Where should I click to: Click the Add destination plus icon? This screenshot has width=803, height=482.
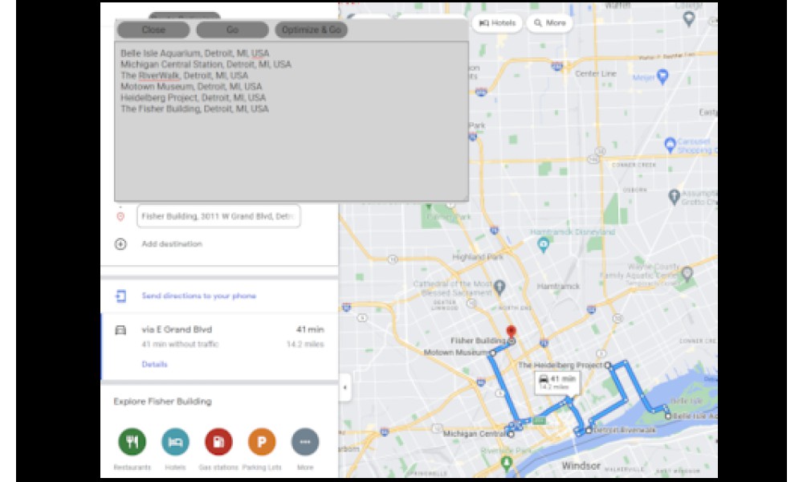click(x=120, y=244)
